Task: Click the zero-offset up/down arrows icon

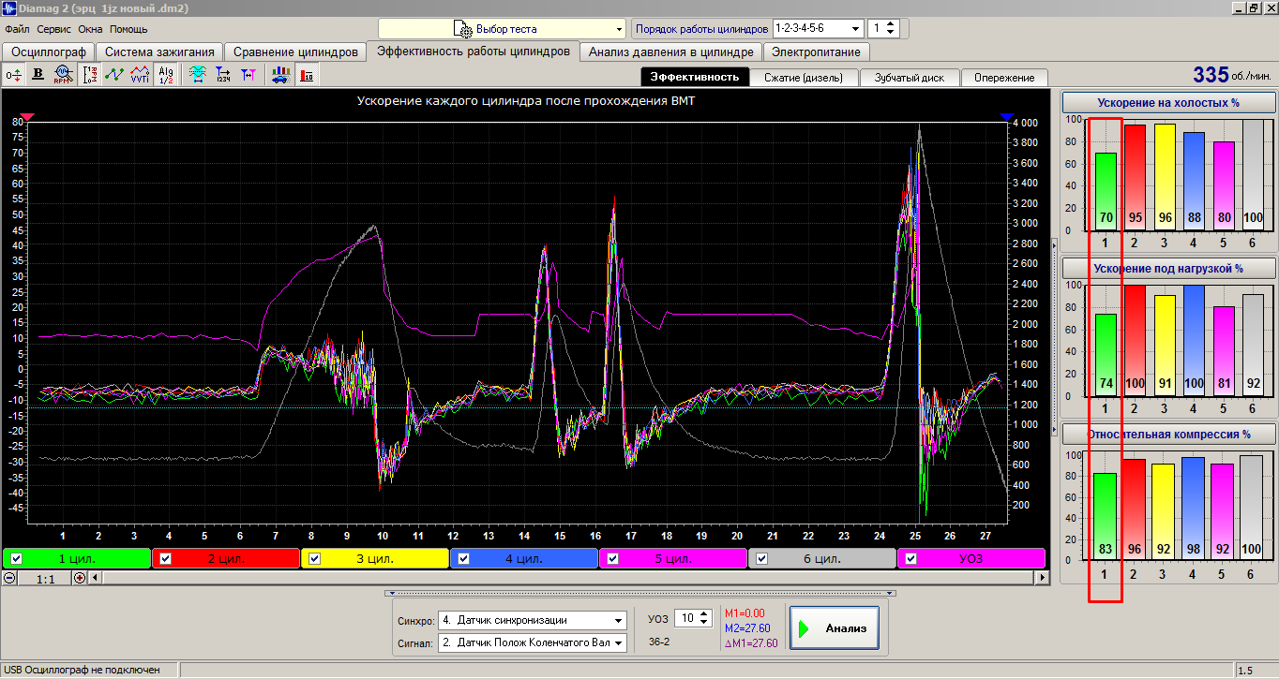Action: point(14,75)
